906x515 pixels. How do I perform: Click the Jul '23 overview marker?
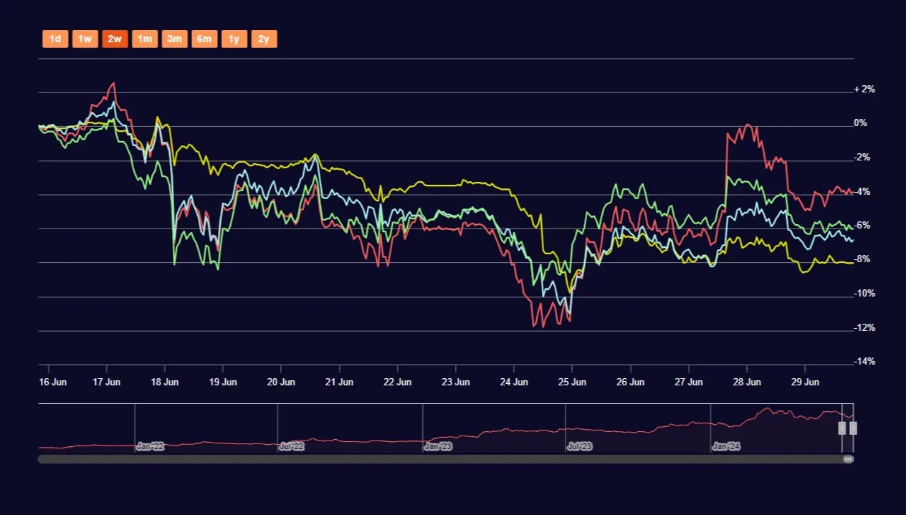tap(580, 446)
